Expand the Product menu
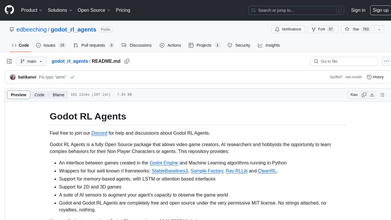Image resolution: width=391 pixels, height=220 pixels. pyautogui.click(x=32, y=10)
